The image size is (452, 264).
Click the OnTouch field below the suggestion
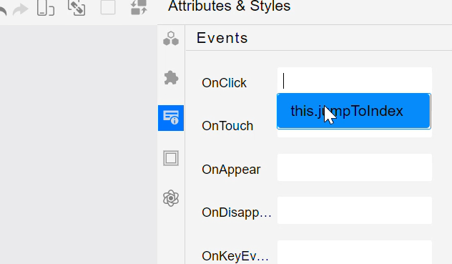(x=355, y=133)
